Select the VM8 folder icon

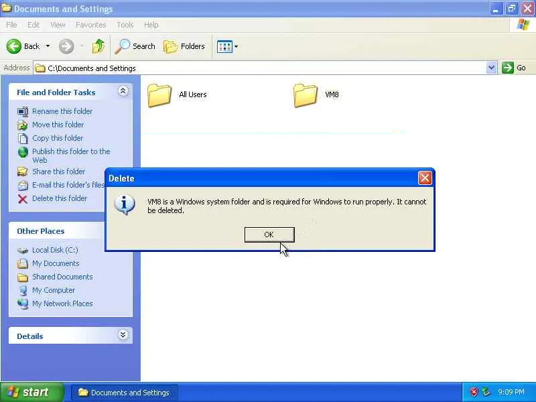pyautogui.click(x=306, y=95)
